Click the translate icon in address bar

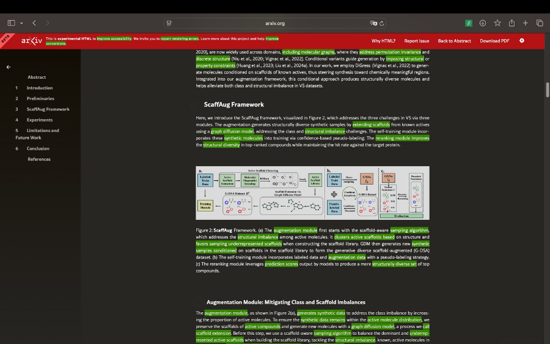(x=373, y=23)
